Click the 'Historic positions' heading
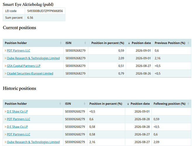 (x=19, y=88)
